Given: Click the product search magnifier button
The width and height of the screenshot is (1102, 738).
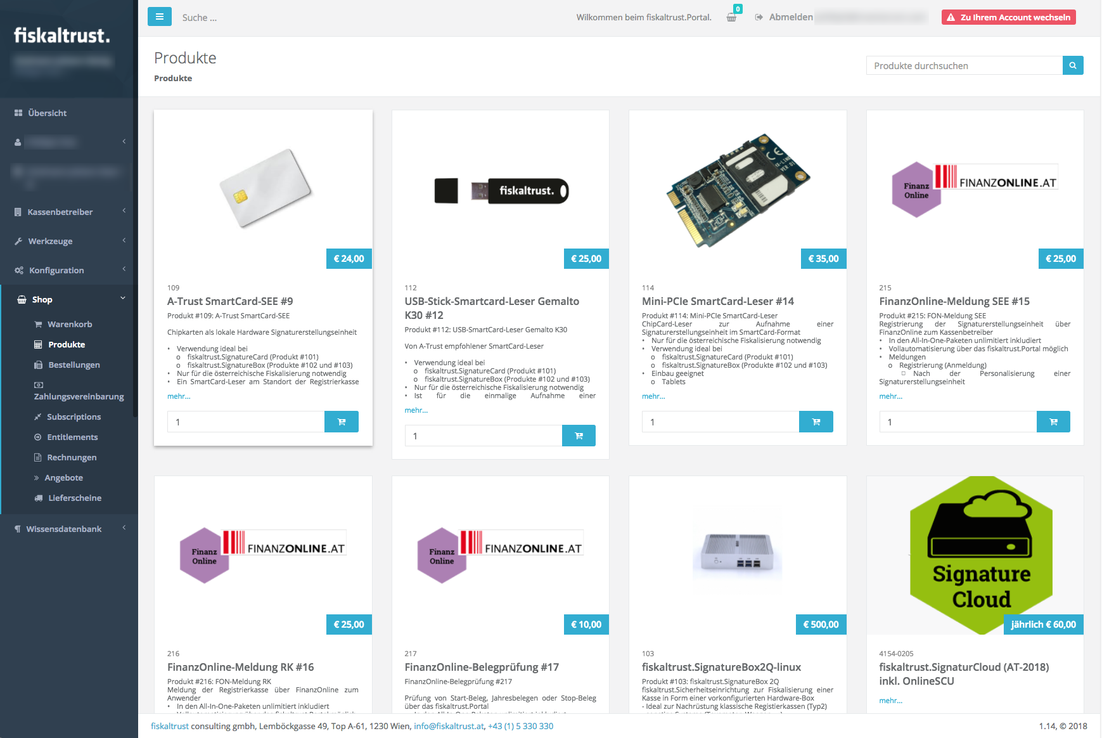Looking at the screenshot, I should 1073,65.
